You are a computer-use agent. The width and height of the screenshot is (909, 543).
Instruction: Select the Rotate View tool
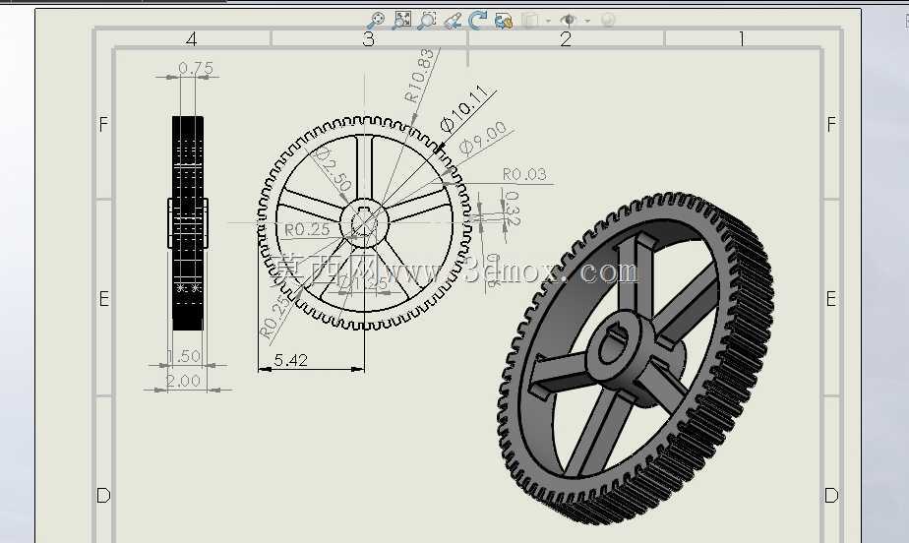478,21
